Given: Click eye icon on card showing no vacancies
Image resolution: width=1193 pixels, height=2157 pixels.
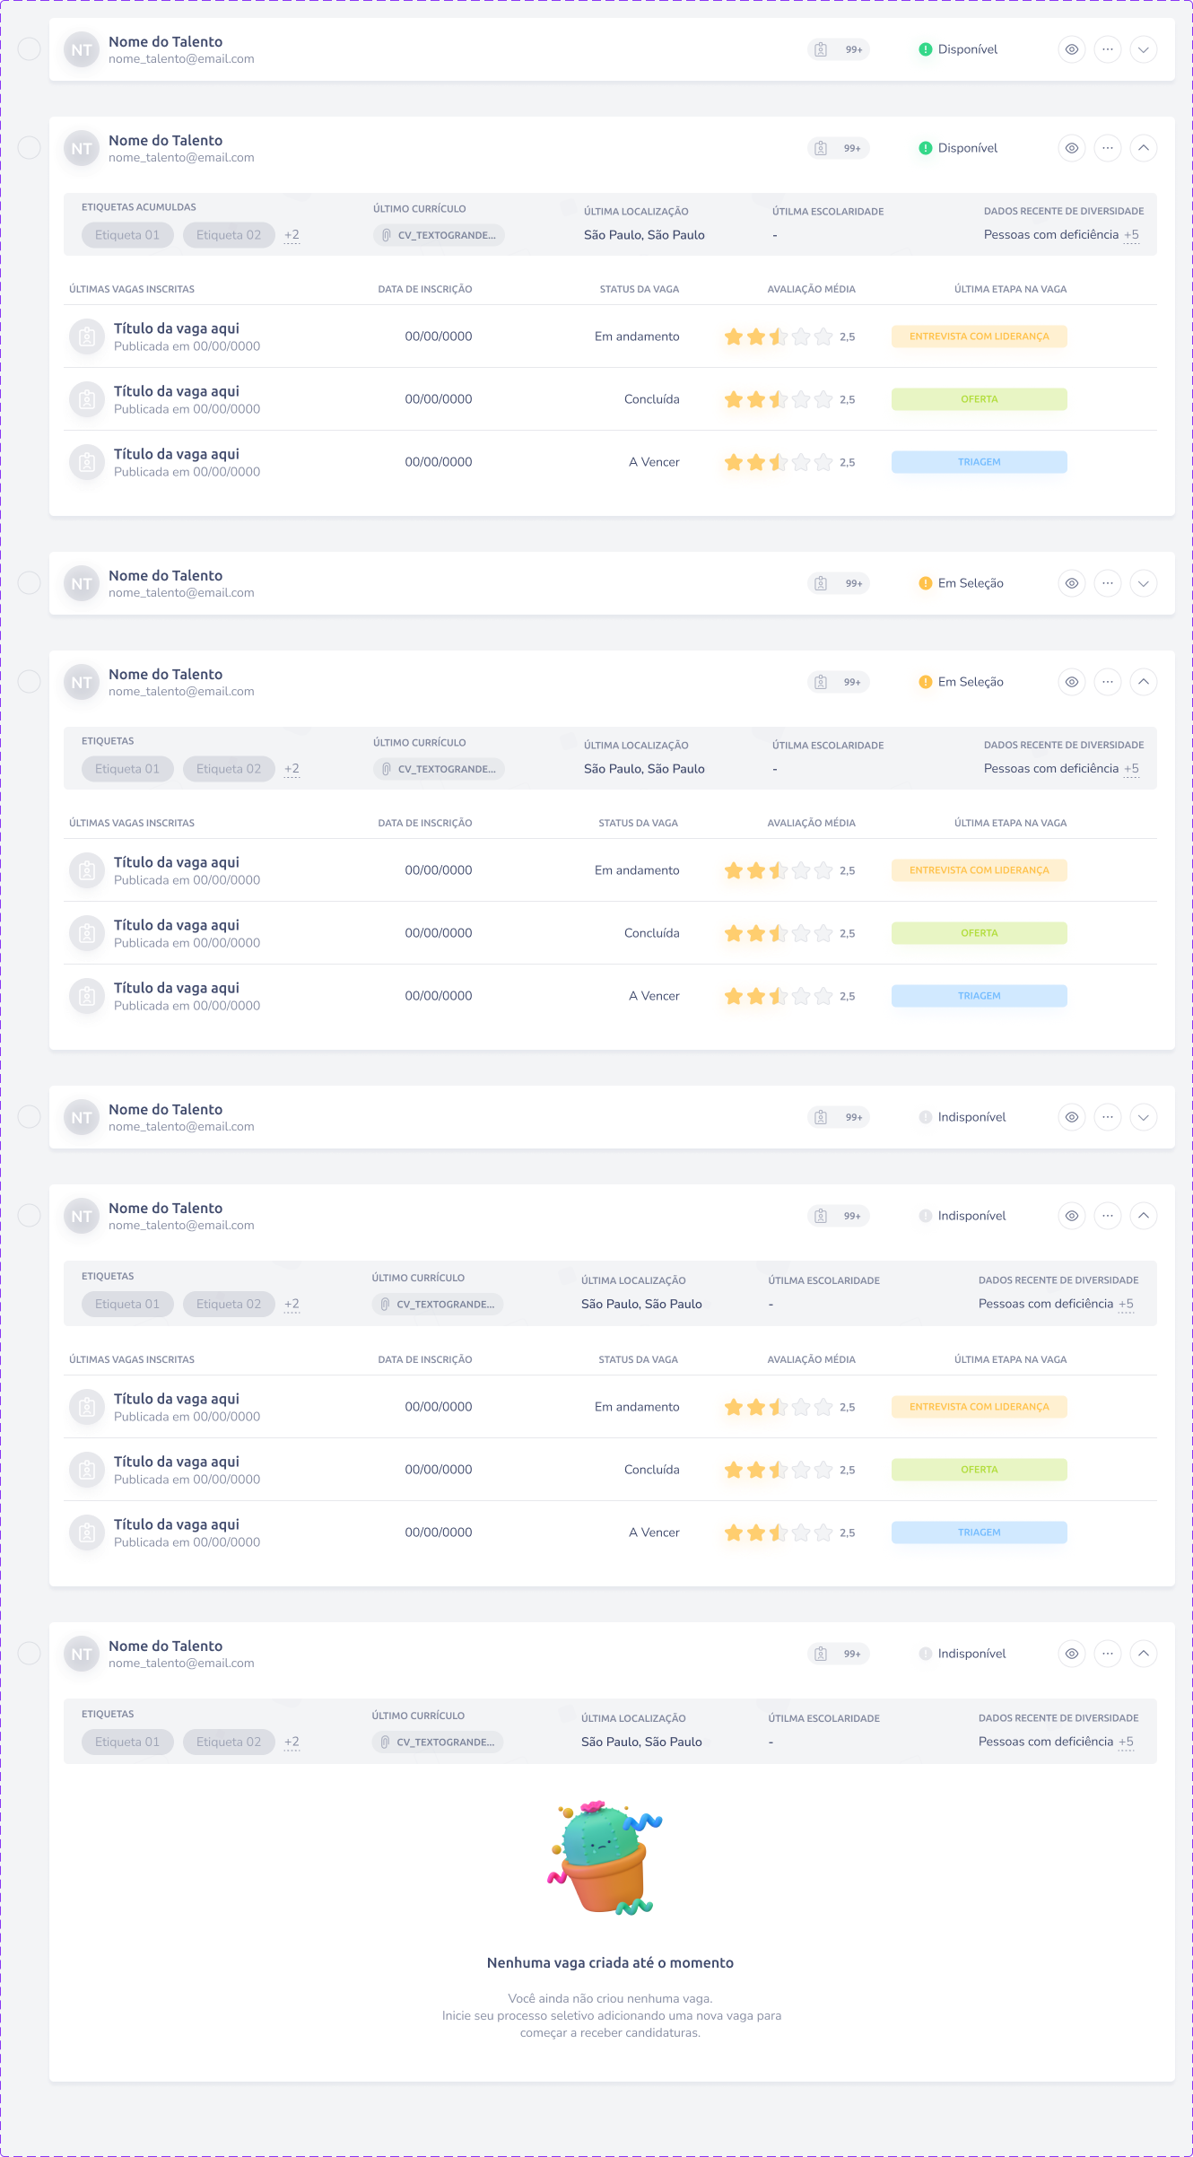Looking at the screenshot, I should [1071, 1654].
